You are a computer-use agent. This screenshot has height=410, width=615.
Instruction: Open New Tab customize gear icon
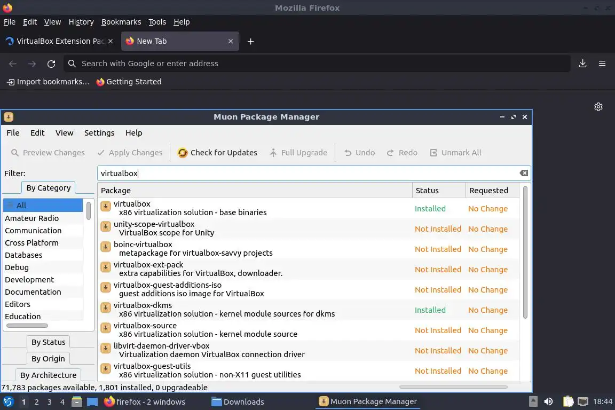pos(598,107)
